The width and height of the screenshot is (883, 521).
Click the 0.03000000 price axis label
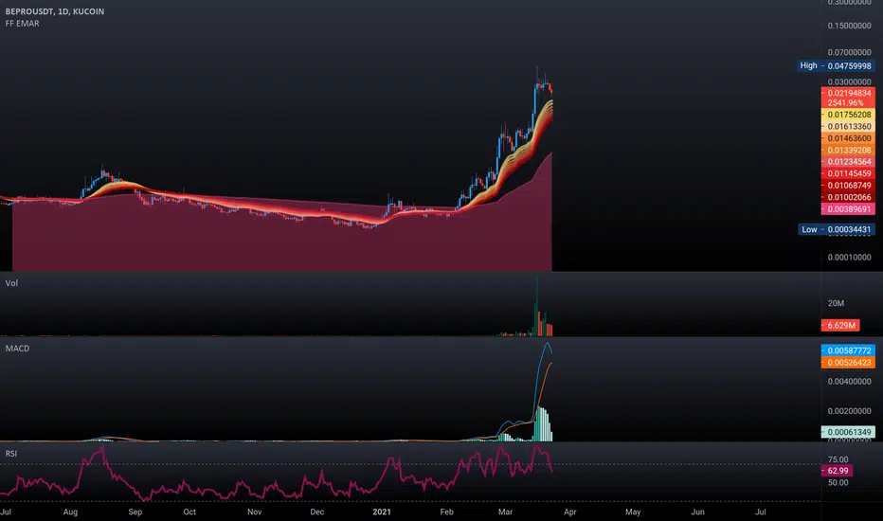click(849, 81)
